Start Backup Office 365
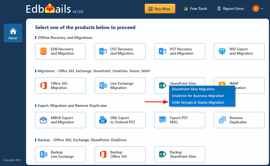Screen dimensions: 270x166 [120, 154]
